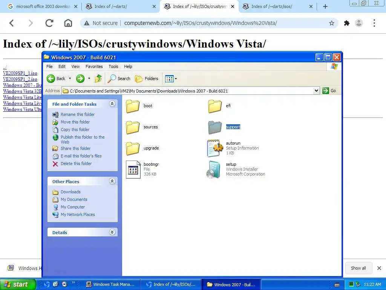Open the VE2009SP1_2.iso link
Image resolution: width=386 pixels, height=290 pixels.
(20, 79)
